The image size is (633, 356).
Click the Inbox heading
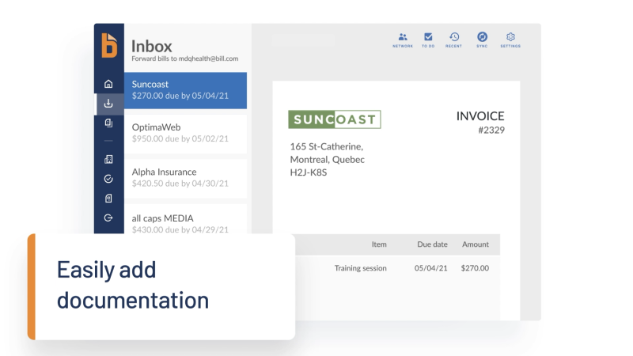coord(152,46)
